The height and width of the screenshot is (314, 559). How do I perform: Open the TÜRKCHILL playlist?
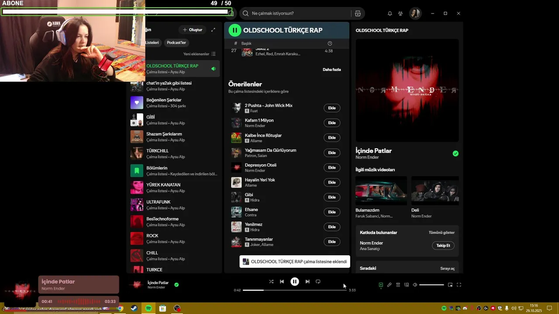(175, 154)
